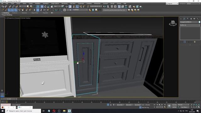Screen dimensions: 201x113
Task: Open the Curve Editor icon
Action: coord(123,6)
